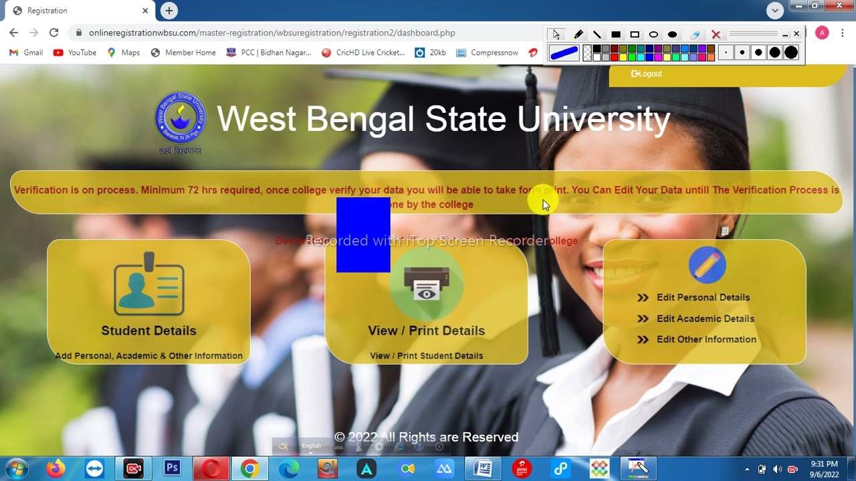This screenshot has width=856, height=481.
Task: Open Edit Other Information link
Action: pyautogui.click(x=706, y=339)
